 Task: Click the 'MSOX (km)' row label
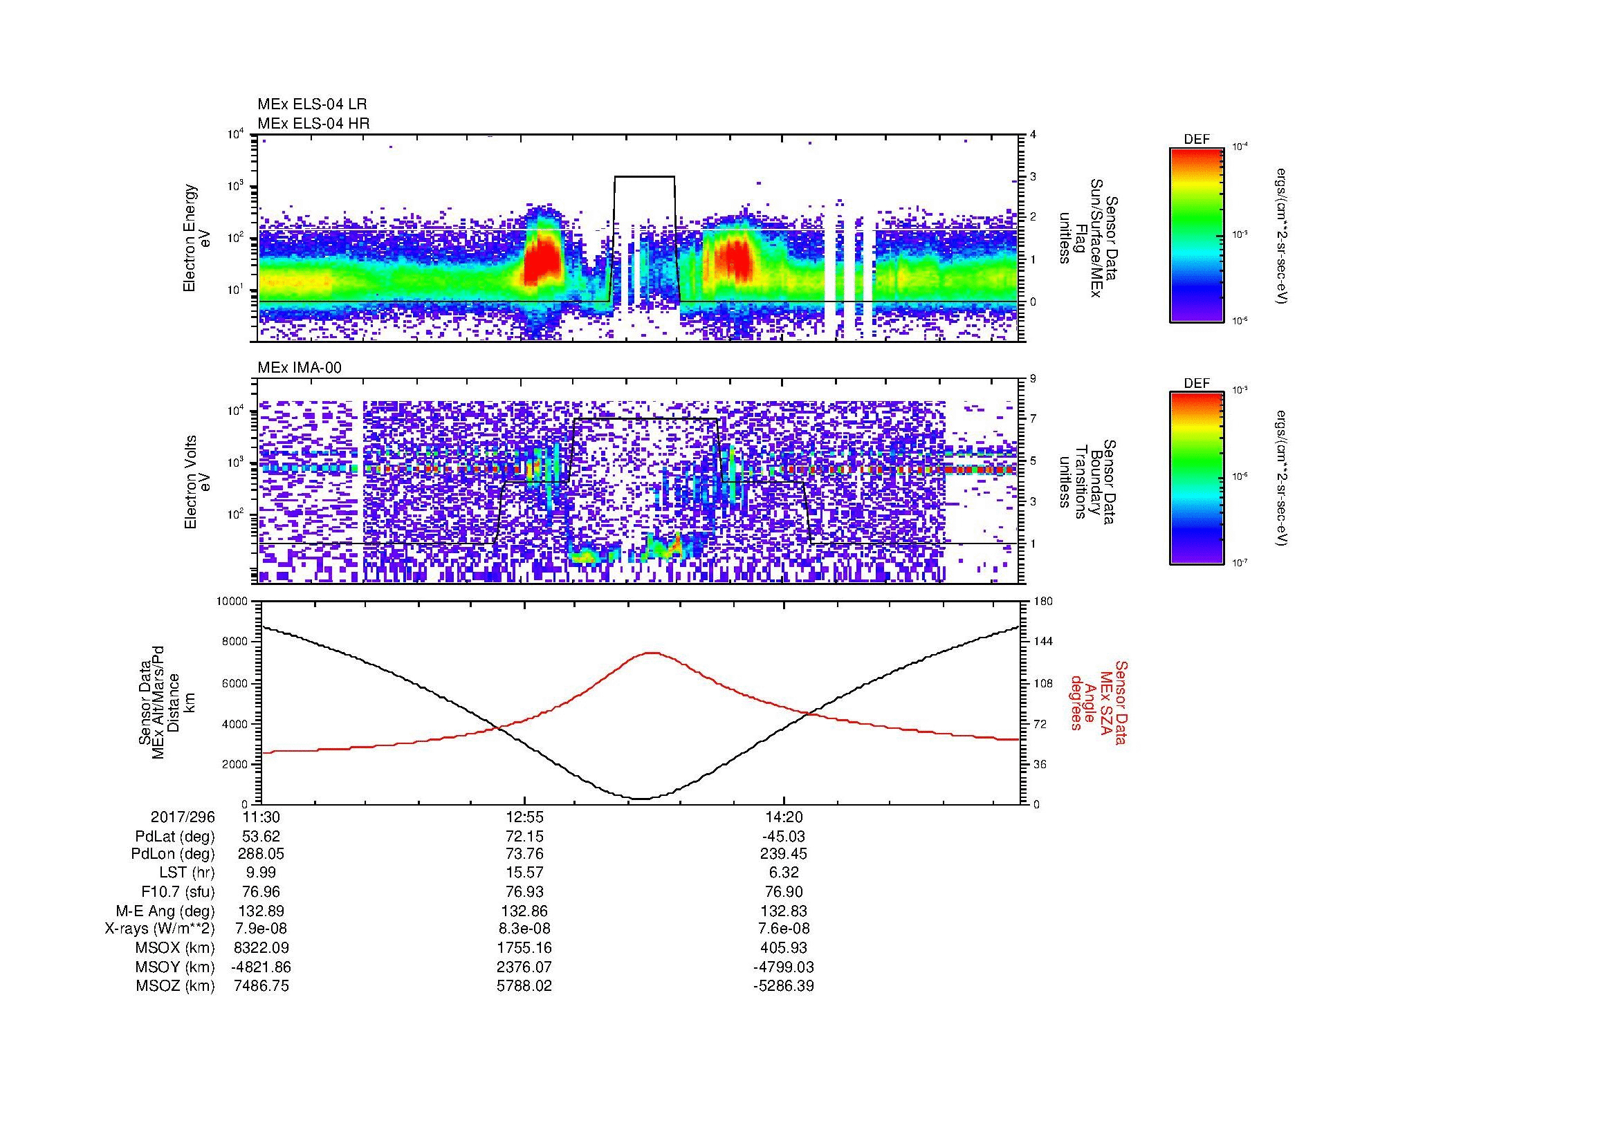[175, 948]
